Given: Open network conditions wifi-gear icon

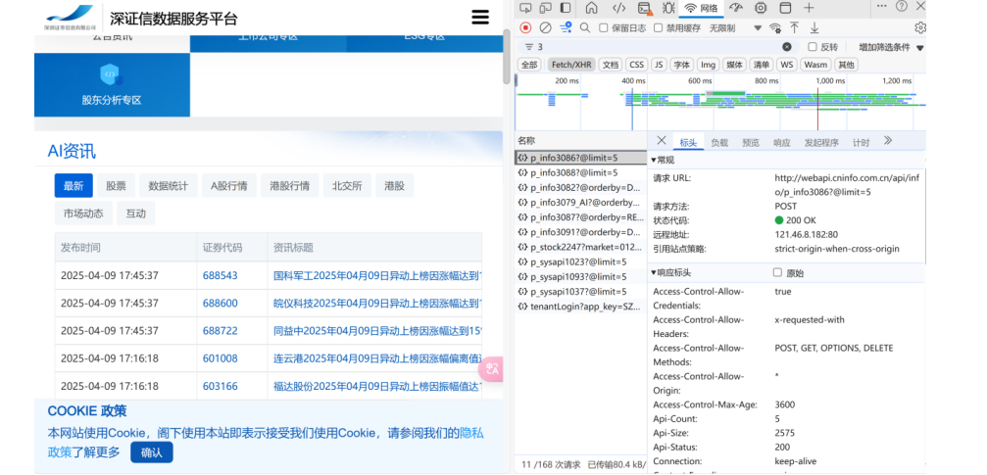Looking at the screenshot, I should click(x=775, y=27).
